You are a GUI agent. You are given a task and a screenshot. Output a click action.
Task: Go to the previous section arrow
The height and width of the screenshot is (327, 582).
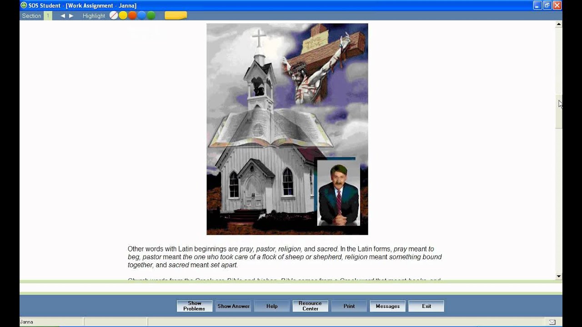tap(63, 16)
